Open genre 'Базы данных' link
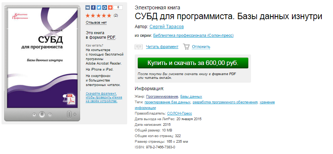333x154 pixels. [191, 97]
